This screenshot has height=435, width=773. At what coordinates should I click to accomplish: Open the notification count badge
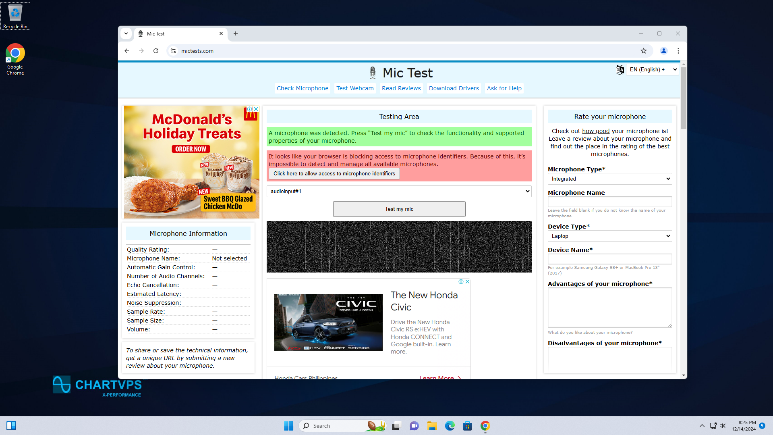pyautogui.click(x=762, y=426)
